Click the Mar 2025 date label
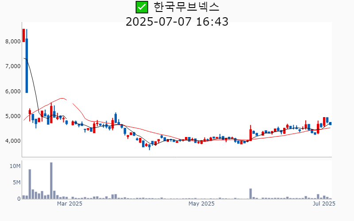The width and height of the screenshot is (354, 221). tap(69, 204)
